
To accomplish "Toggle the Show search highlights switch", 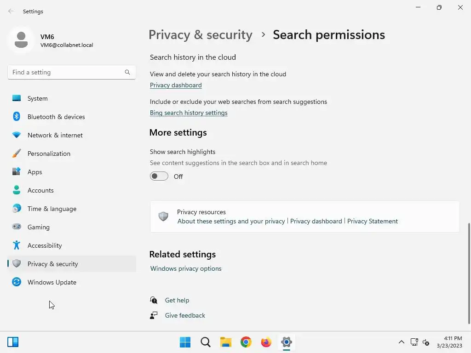I will [x=159, y=176].
